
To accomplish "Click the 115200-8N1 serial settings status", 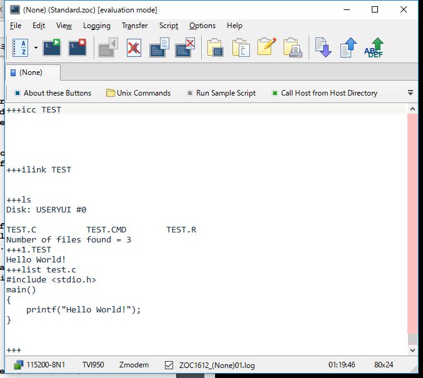I will [46, 365].
